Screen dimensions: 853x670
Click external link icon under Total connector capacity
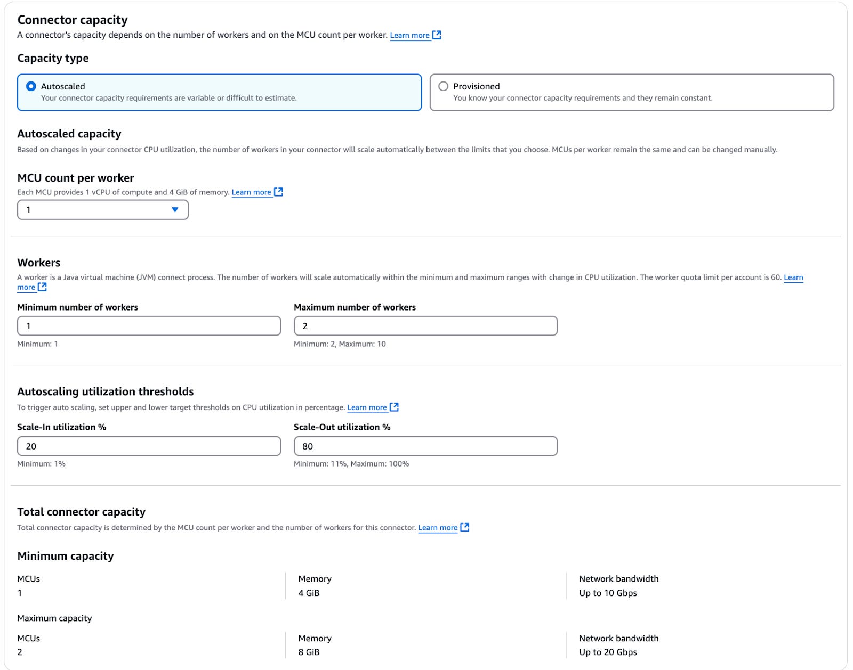465,527
